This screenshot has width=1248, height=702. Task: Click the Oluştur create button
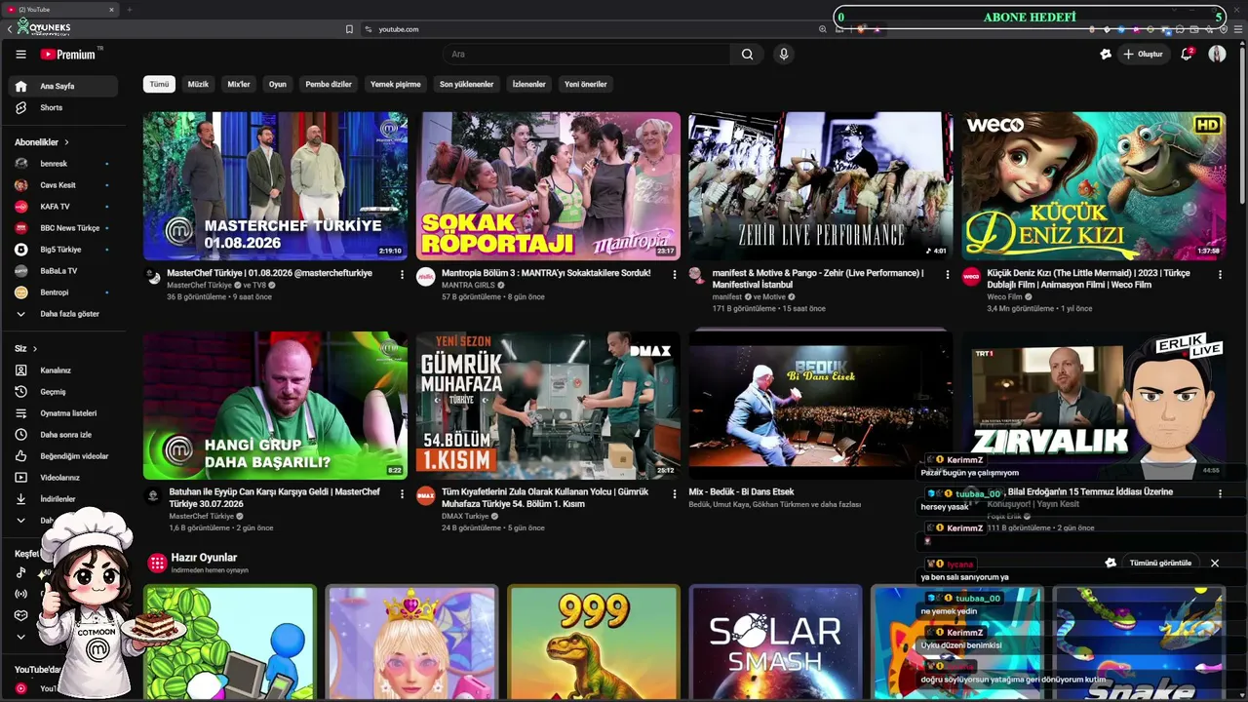click(1144, 55)
